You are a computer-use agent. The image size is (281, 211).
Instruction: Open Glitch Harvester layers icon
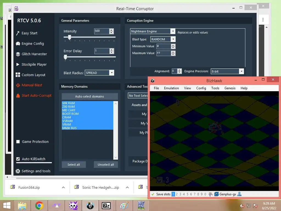(x=18, y=54)
